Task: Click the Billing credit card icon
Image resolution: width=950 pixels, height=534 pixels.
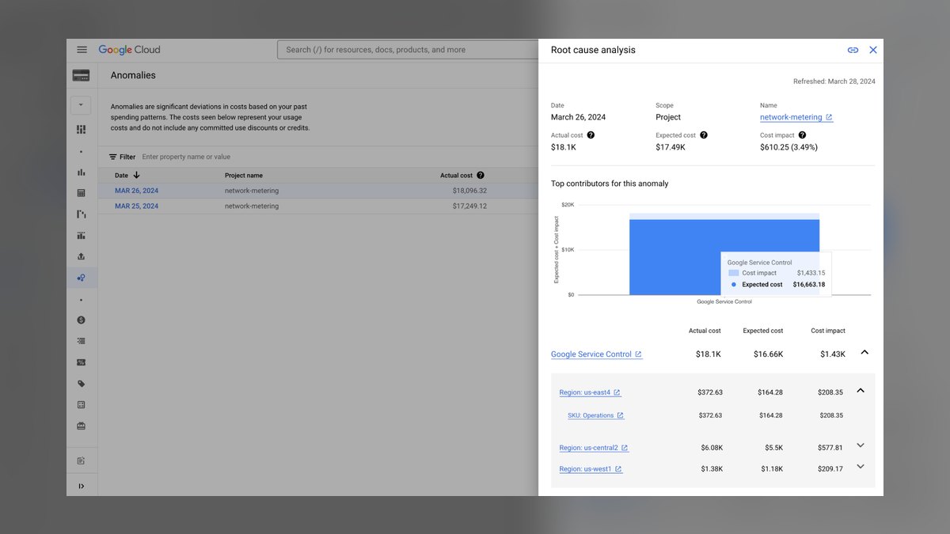Action: pyautogui.click(x=81, y=76)
